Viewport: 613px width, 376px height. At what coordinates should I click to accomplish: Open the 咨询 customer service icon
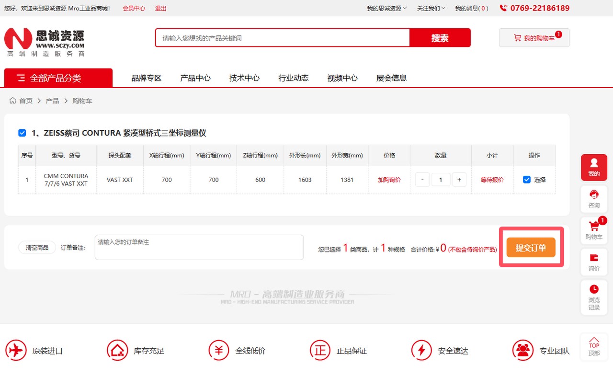(594, 198)
